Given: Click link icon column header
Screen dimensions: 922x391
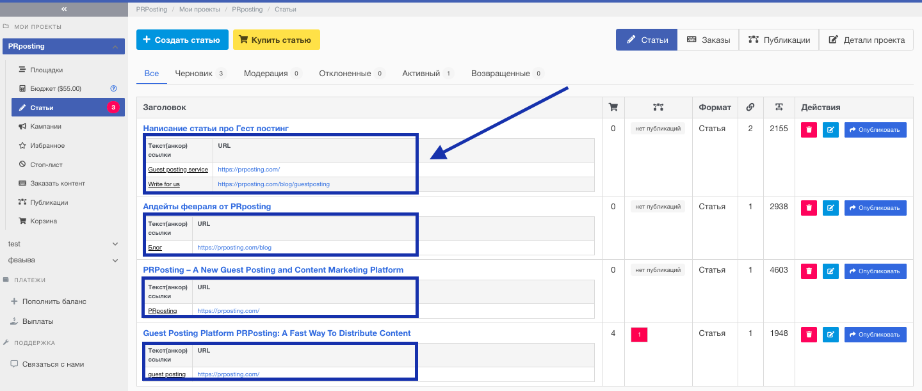Looking at the screenshot, I should click(x=750, y=108).
